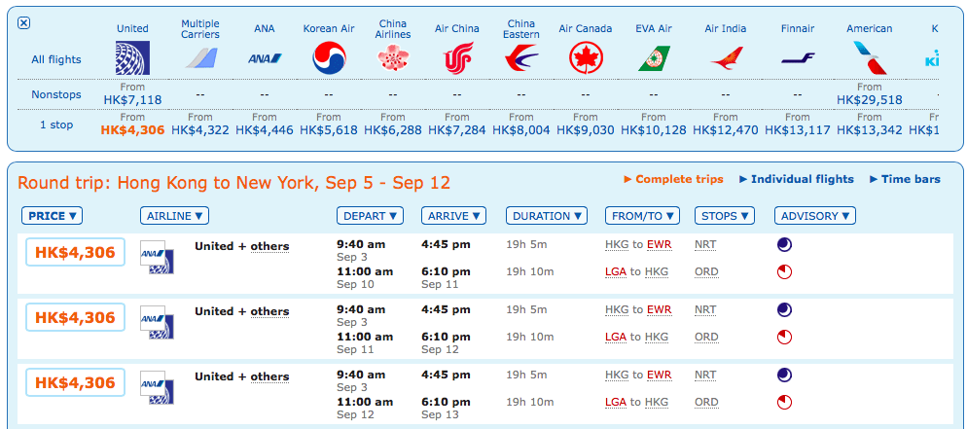
Task: Switch to the Time bars view
Action: (x=905, y=179)
